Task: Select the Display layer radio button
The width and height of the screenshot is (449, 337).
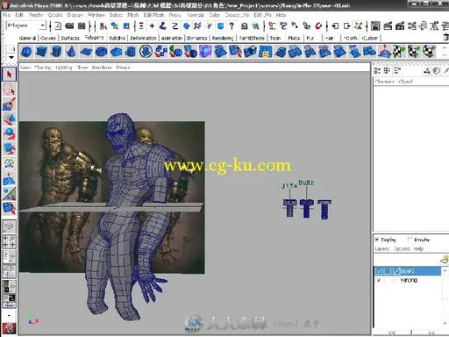Action: (377, 240)
